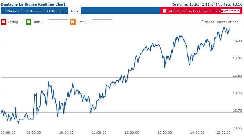Show the Alles chart tab

[74, 11]
